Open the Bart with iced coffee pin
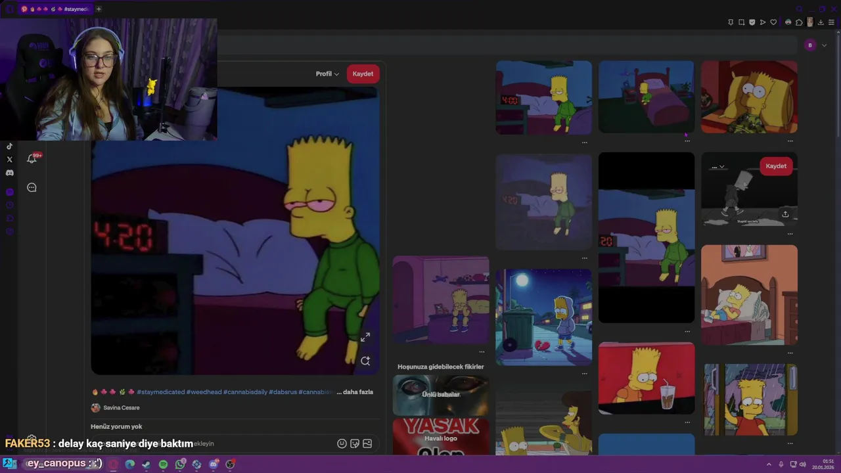The image size is (841, 473). point(647,378)
